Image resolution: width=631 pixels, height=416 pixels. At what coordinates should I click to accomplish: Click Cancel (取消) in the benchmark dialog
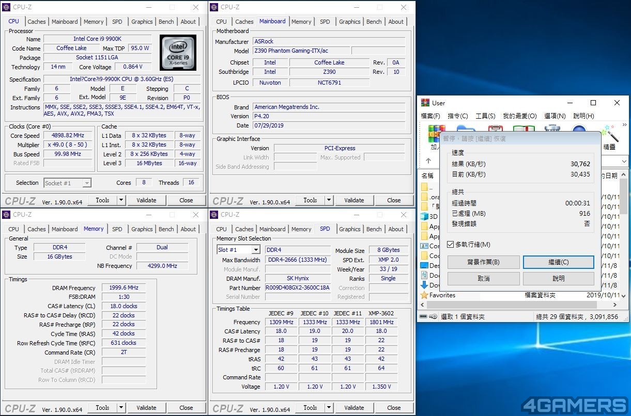(483, 278)
